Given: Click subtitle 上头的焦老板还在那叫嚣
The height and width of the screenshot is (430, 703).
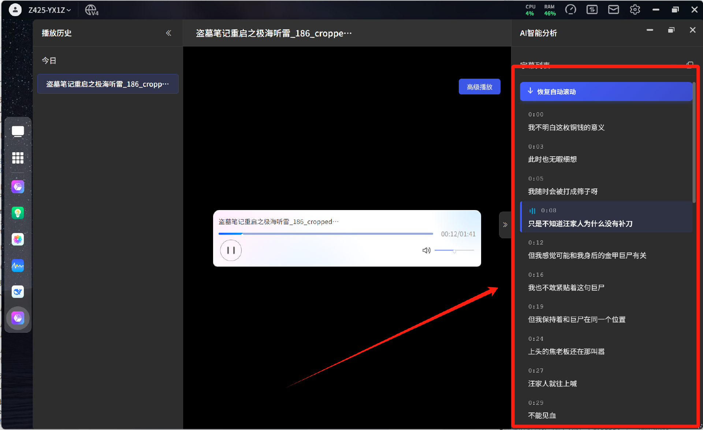Looking at the screenshot, I should 566,351.
